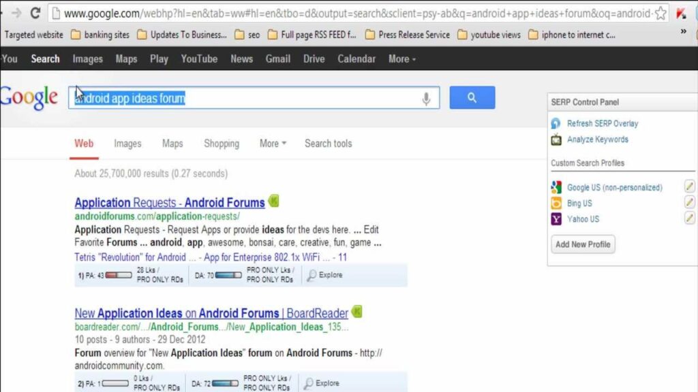The height and width of the screenshot is (392, 698).
Task: Click the voice search microphone icon
Action: [426, 98]
